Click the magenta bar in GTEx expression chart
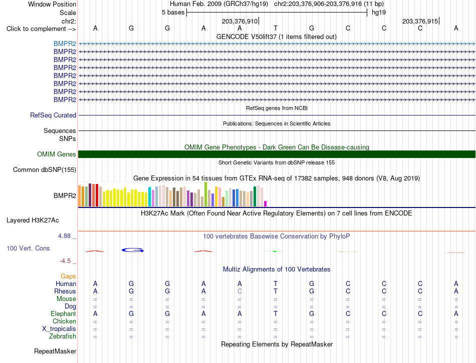 point(266,203)
